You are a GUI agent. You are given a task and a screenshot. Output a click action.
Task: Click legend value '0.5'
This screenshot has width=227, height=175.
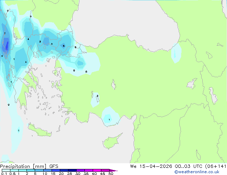(x=12, y=174)
